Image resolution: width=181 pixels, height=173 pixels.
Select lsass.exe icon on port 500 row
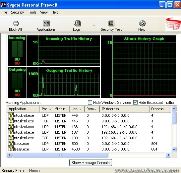click(11, 143)
